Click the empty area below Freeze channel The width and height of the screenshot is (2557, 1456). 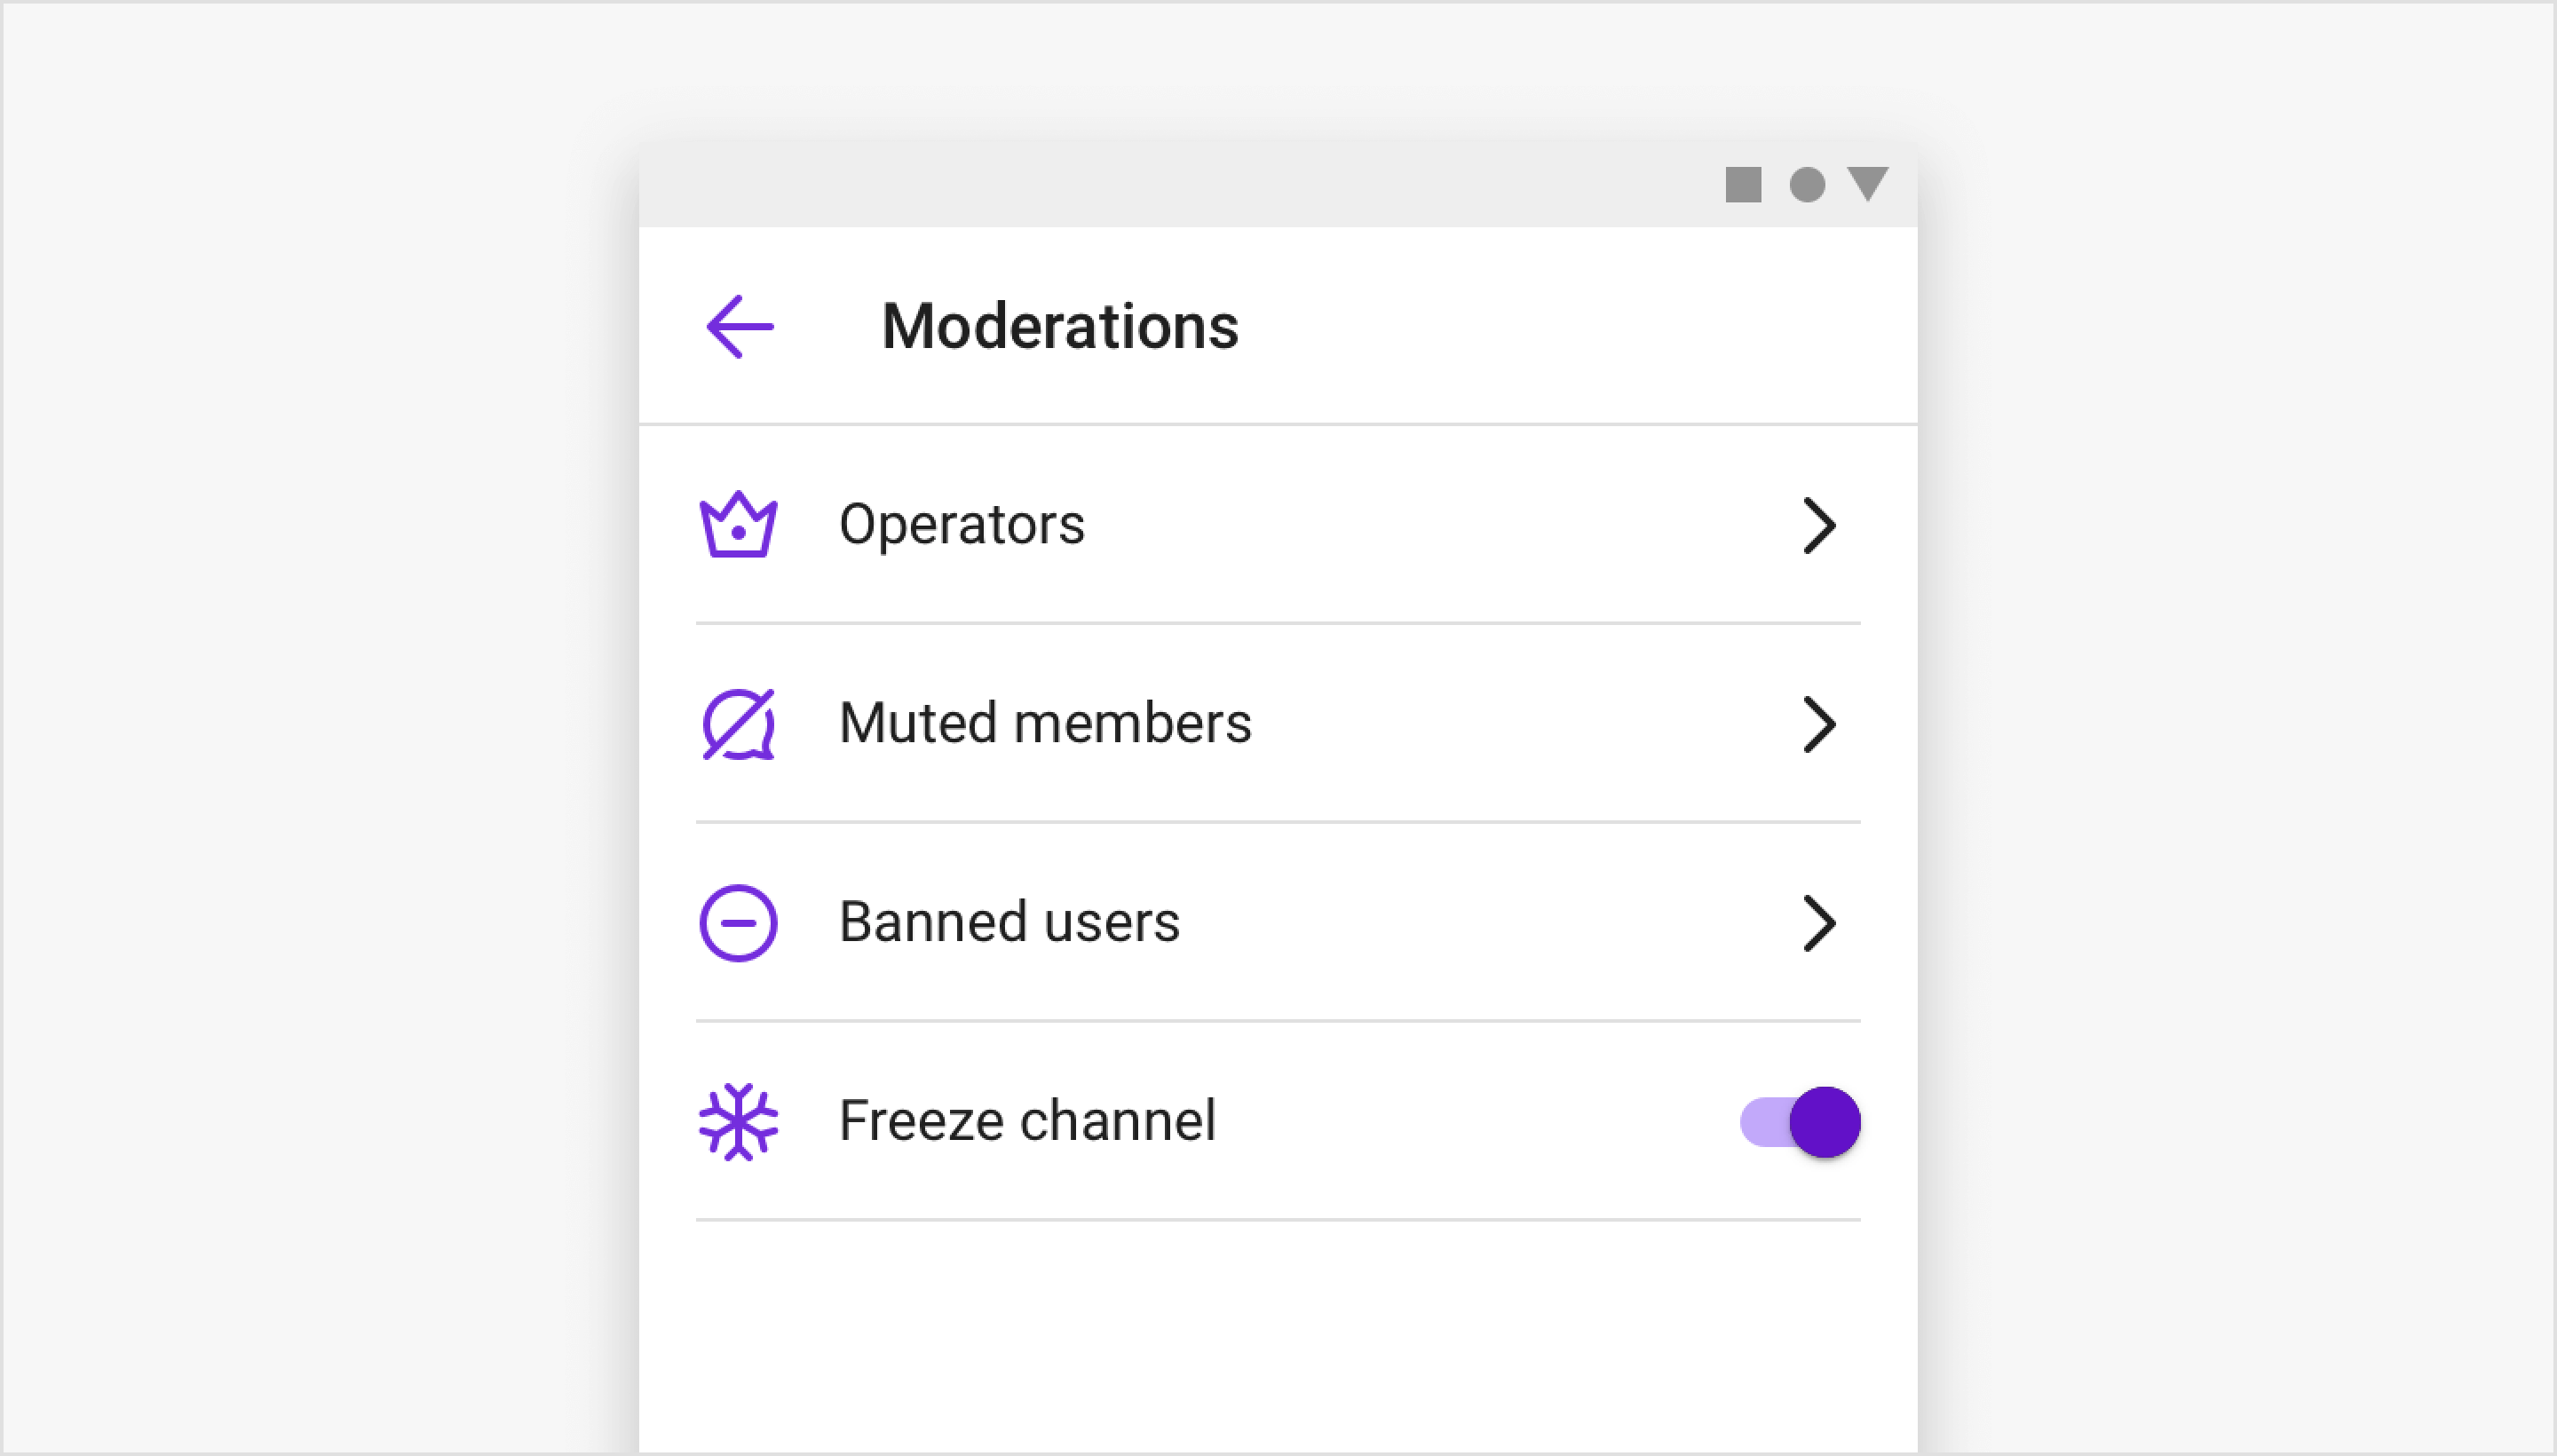1278,1336
